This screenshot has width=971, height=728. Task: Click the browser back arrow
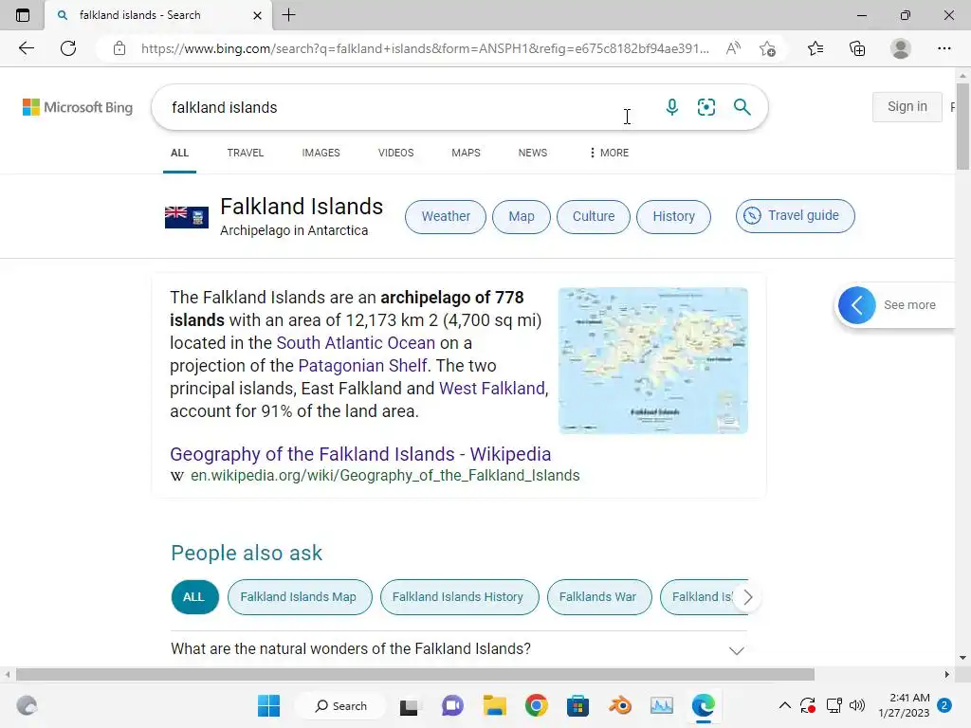pos(26,48)
